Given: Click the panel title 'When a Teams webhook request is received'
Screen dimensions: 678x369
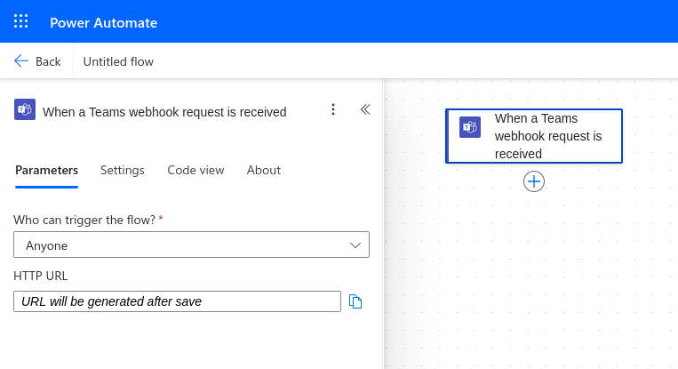Looking at the screenshot, I should tap(164, 112).
